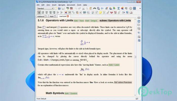This screenshot has height=101, width=177.
Task: Open the Insert menu
Action: [54, 5]
